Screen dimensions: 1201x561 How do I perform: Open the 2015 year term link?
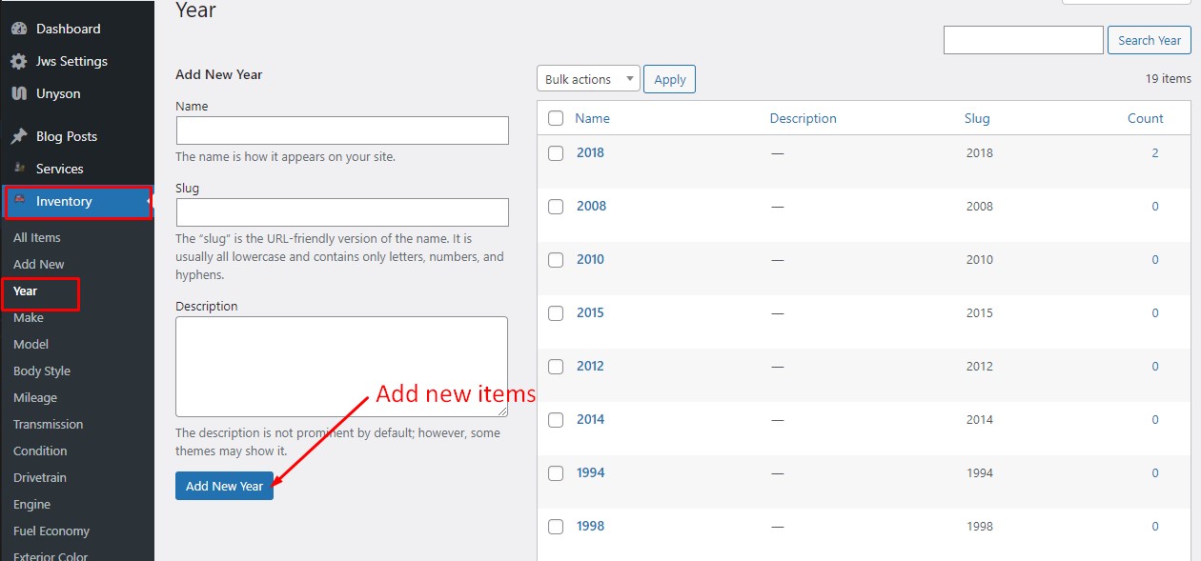pos(590,313)
